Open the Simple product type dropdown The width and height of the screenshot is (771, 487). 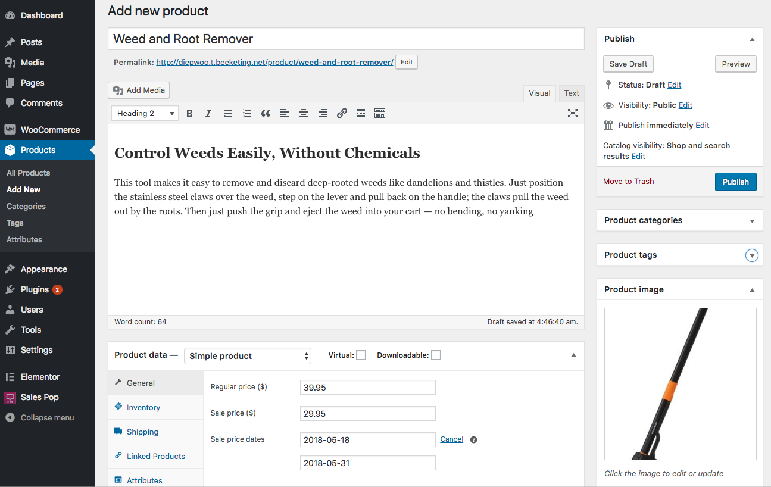click(x=248, y=356)
